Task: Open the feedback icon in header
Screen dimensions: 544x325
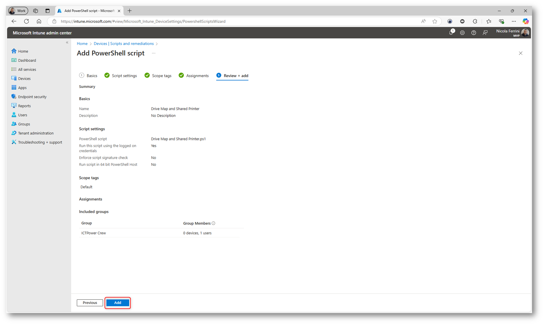Action: pyautogui.click(x=485, y=33)
